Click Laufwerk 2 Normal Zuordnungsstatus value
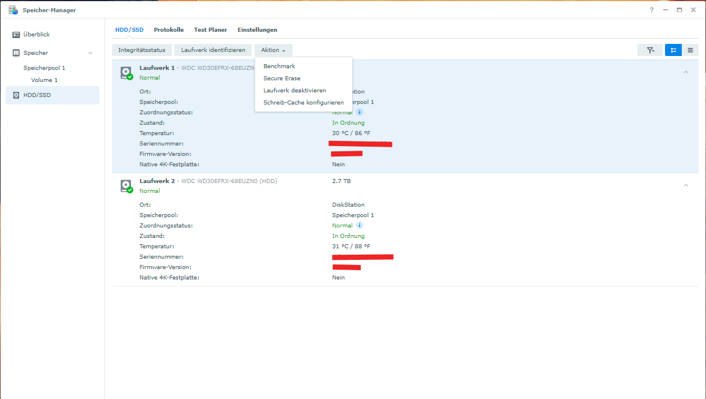706x399 pixels. pos(342,226)
